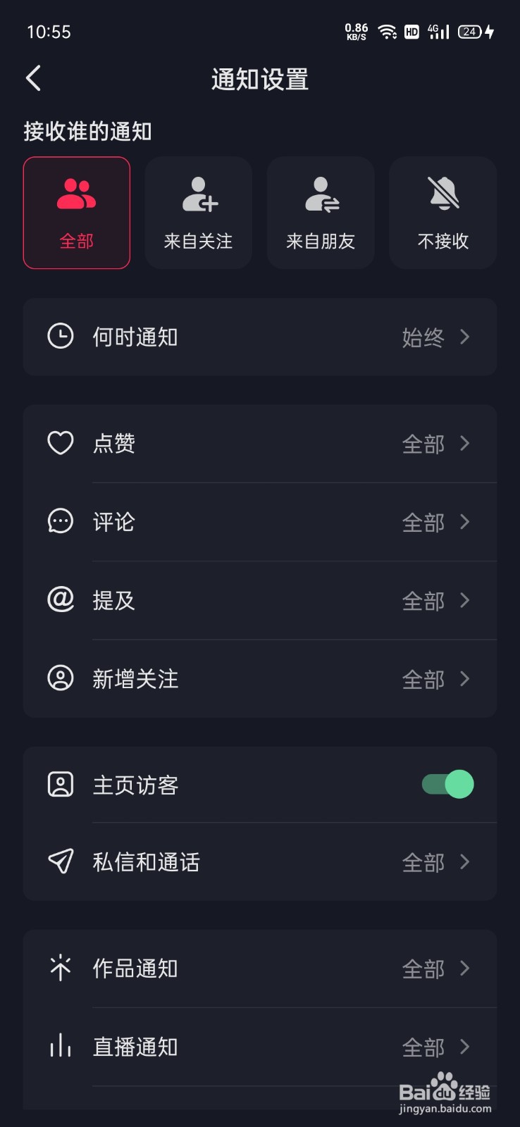This screenshot has height=1127, width=520.
Task: Choose the 来自朋友 option
Action: [x=321, y=213]
